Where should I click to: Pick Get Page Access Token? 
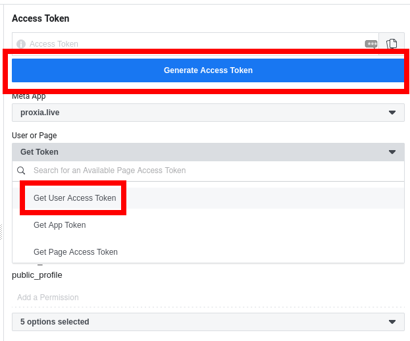pos(76,252)
